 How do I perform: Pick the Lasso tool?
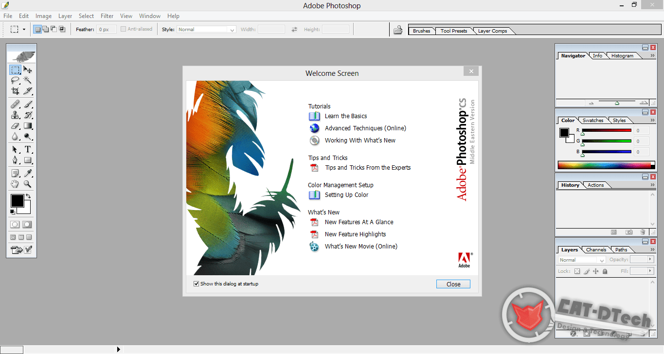(x=15, y=80)
